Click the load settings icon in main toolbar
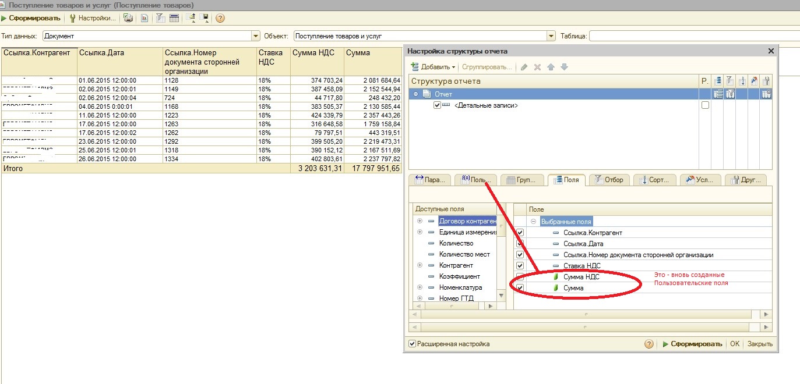The height and width of the screenshot is (384, 800). (191, 18)
